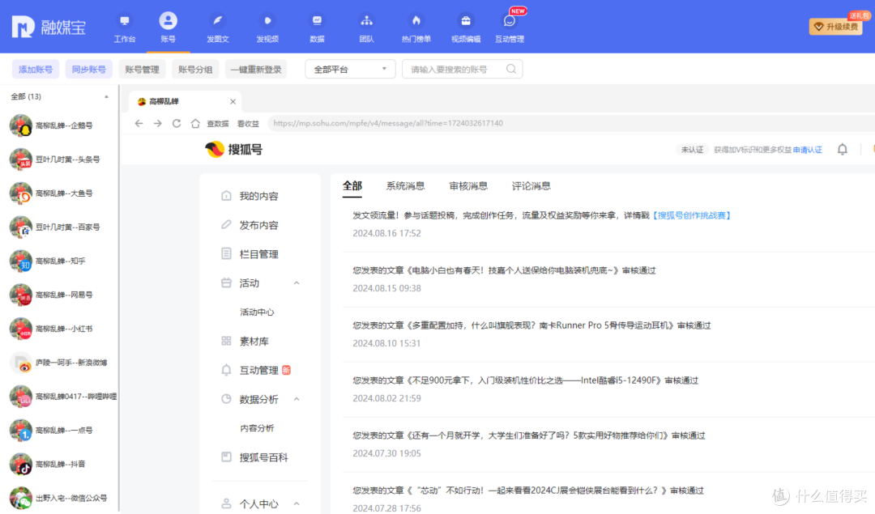The height and width of the screenshot is (514, 875).
Task: Reload the embedded page
Action: (177, 123)
